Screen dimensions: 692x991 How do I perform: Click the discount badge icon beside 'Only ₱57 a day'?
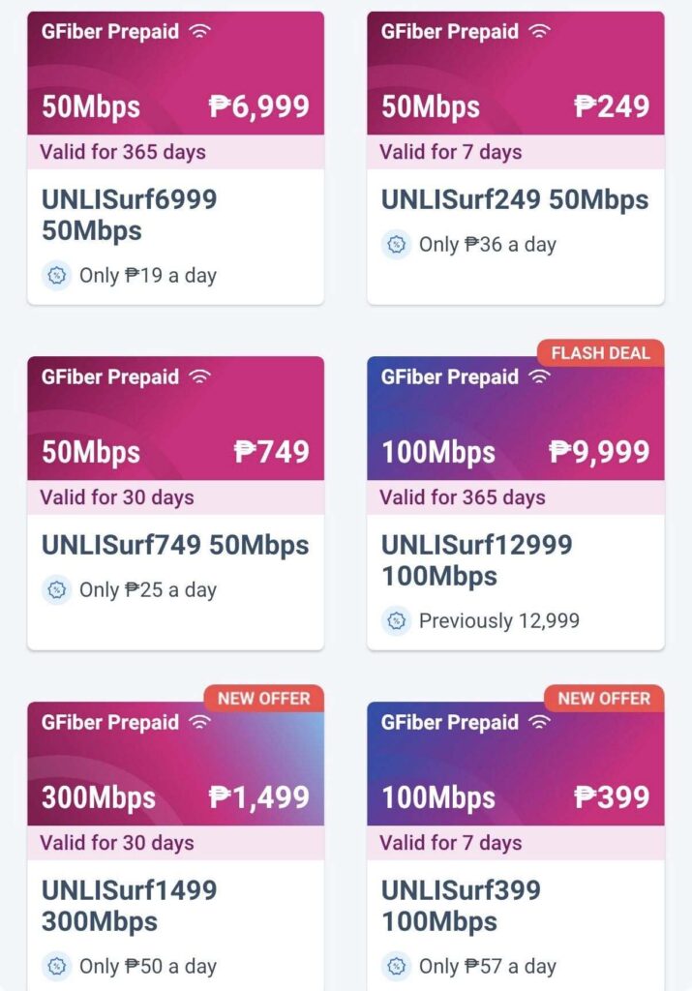[396, 966]
